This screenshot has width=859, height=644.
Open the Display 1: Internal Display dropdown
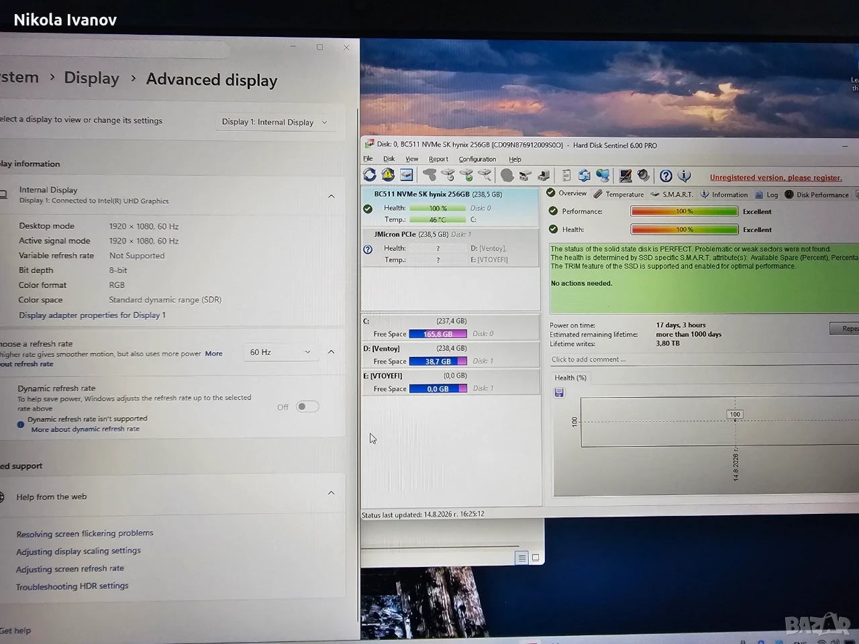tap(275, 122)
